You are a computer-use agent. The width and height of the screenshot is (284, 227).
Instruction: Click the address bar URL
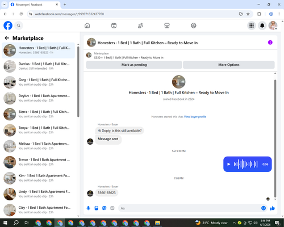(x=69, y=14)
